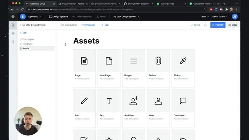Click the Saved status indicator
Screen dimensions: 249x140
[195, 25]
